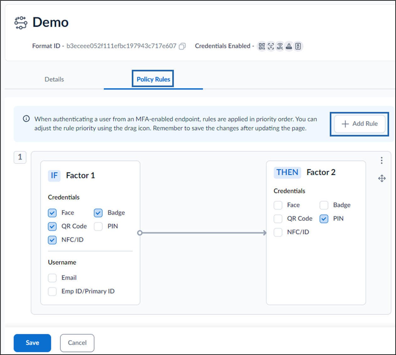Check QR Code in Factor 2
This screenshot has height=355, width=396.
point(278,219)
